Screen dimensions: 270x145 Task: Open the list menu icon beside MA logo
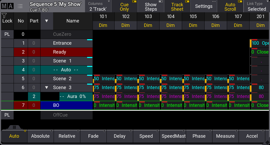coord(20,6)
